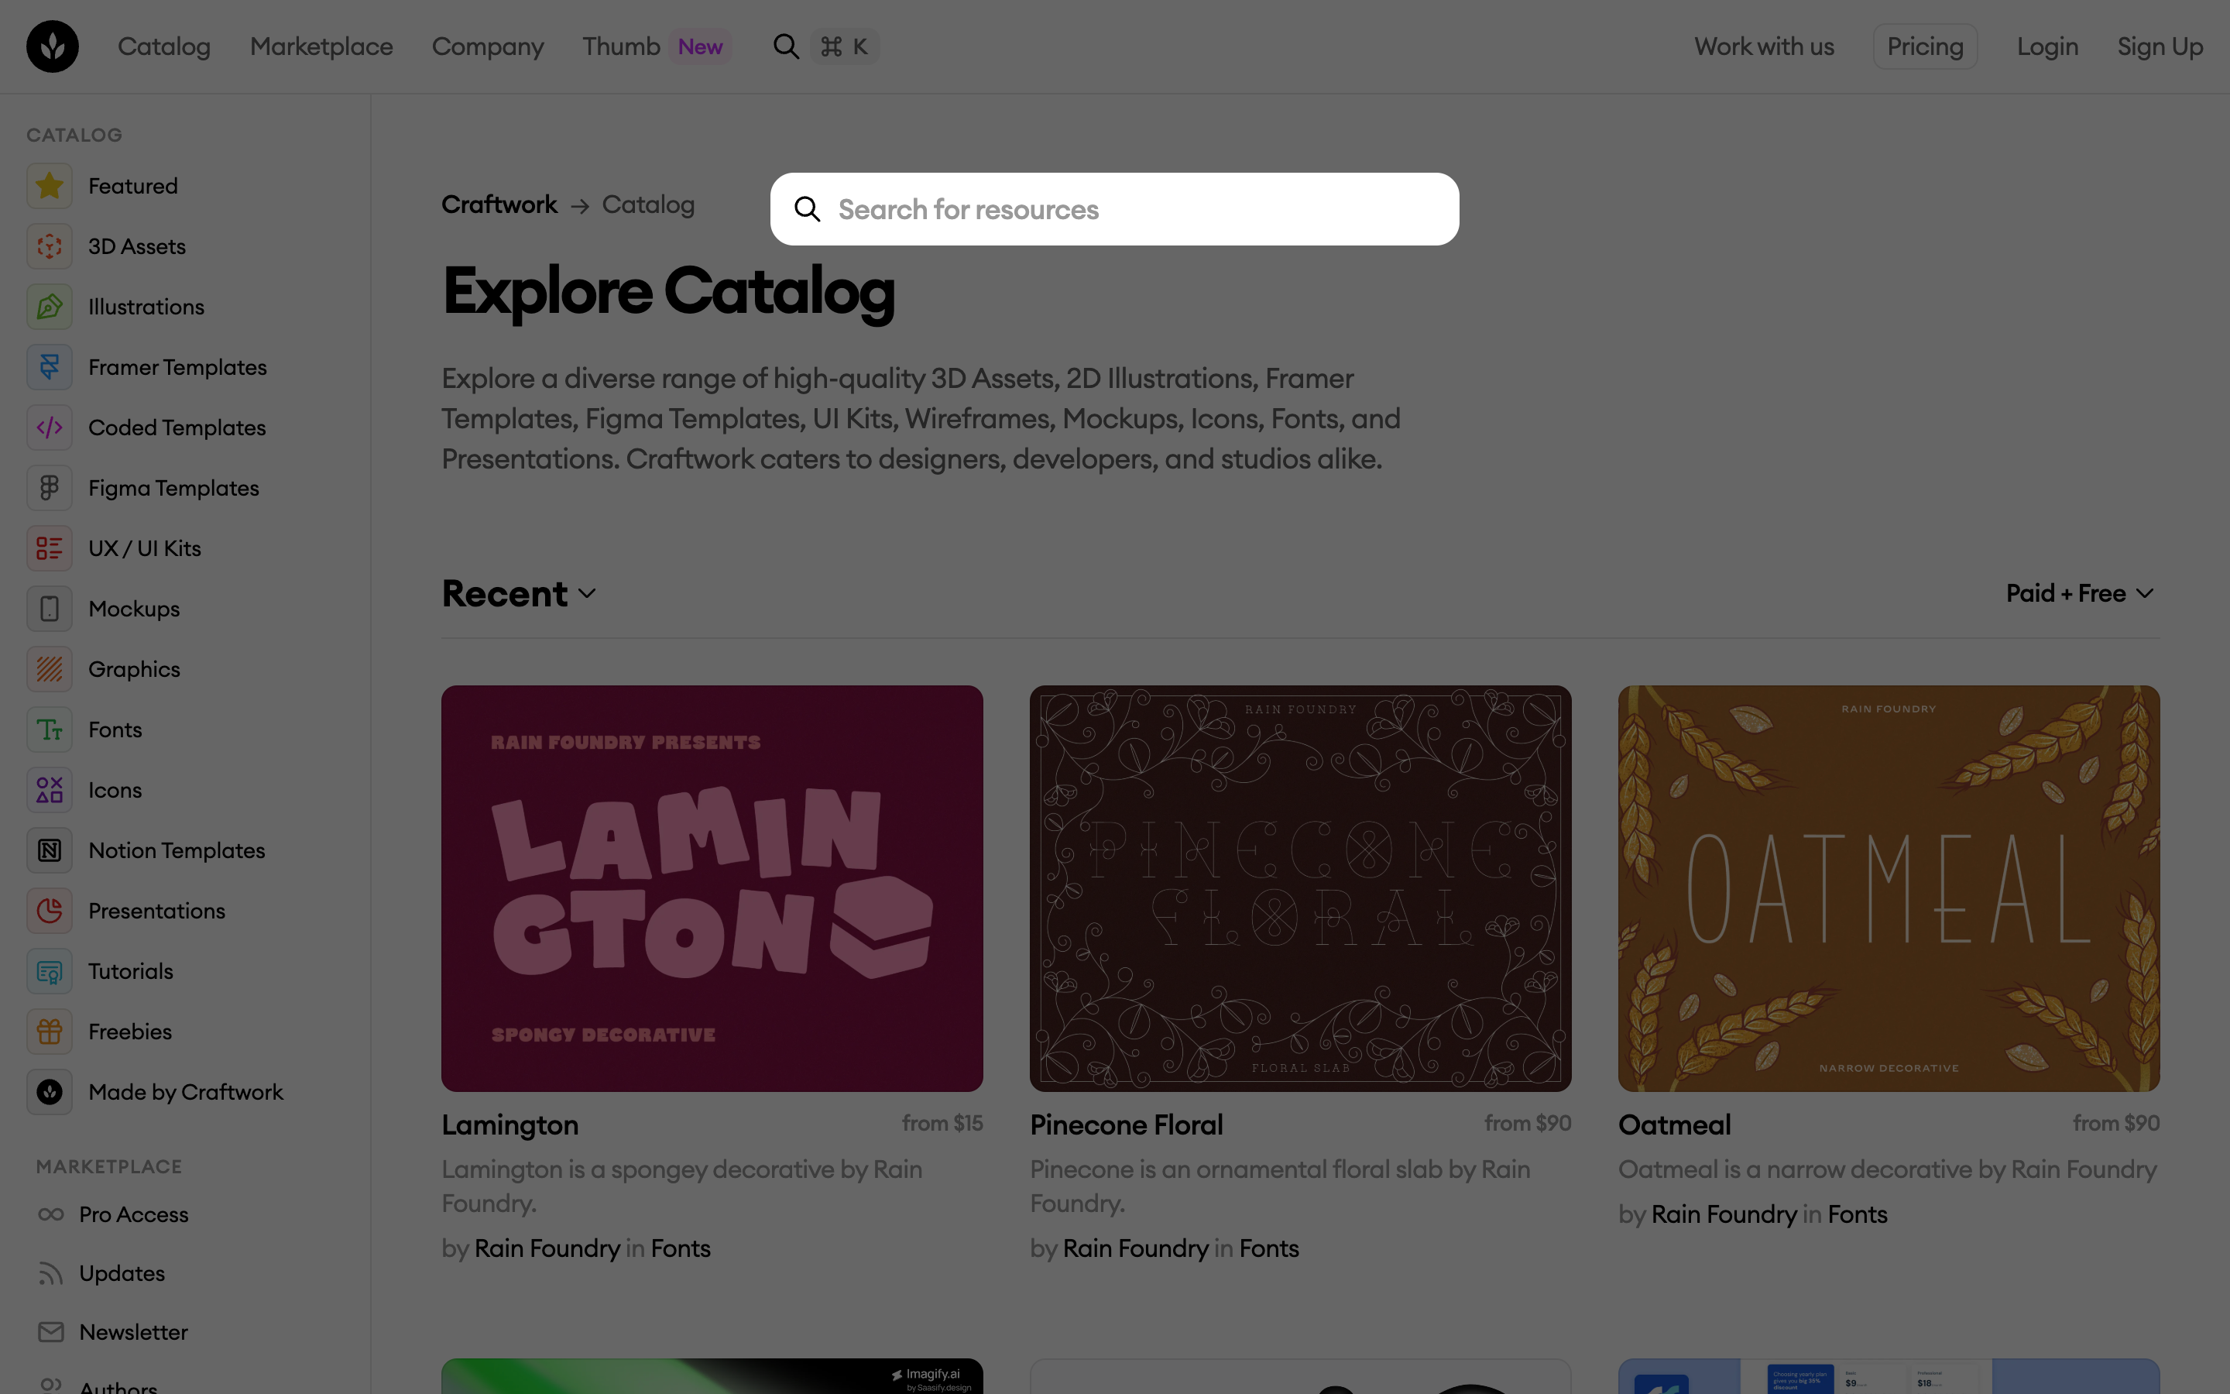Click the Pricing button
This screenshot has height=1394, width=2230.
1925,45
